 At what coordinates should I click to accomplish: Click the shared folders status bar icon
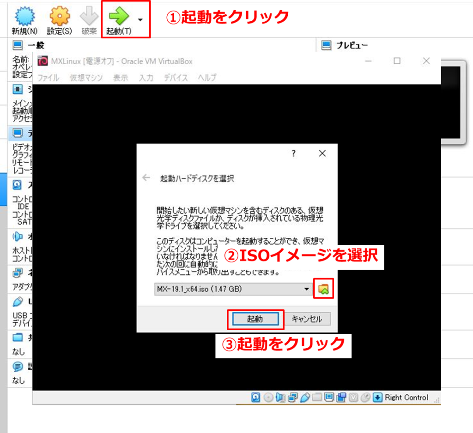pyautogui.click(x=317, y=397)
